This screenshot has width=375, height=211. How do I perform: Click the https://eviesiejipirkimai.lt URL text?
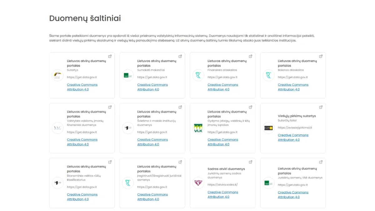click(x=295, y=128)
